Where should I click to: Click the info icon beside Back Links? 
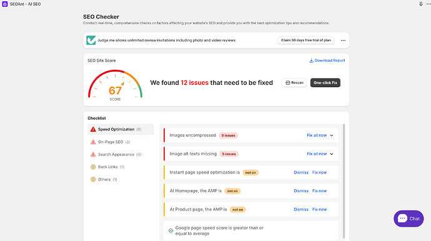click(93, 167)
